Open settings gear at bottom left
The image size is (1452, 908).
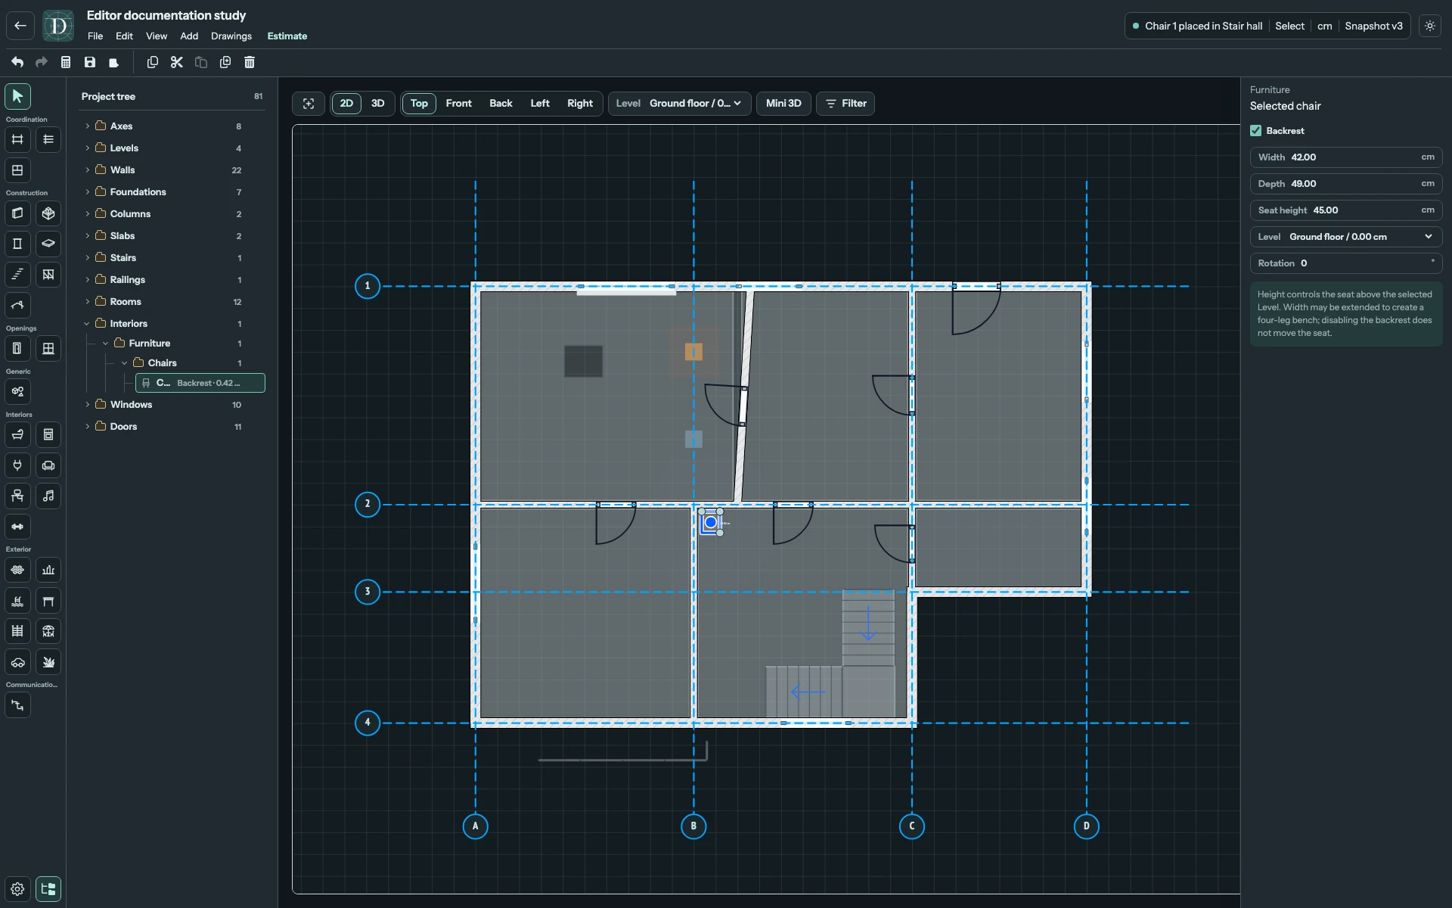[17, 889]
